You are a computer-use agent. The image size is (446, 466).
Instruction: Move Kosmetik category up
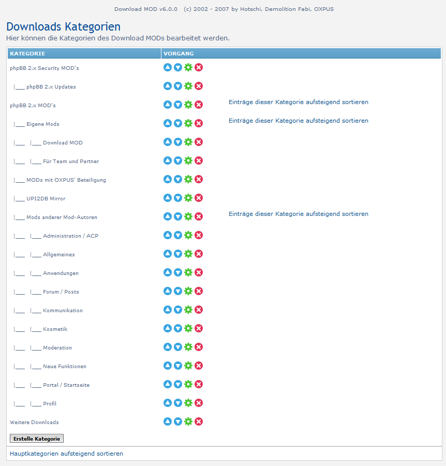(167, 328)
